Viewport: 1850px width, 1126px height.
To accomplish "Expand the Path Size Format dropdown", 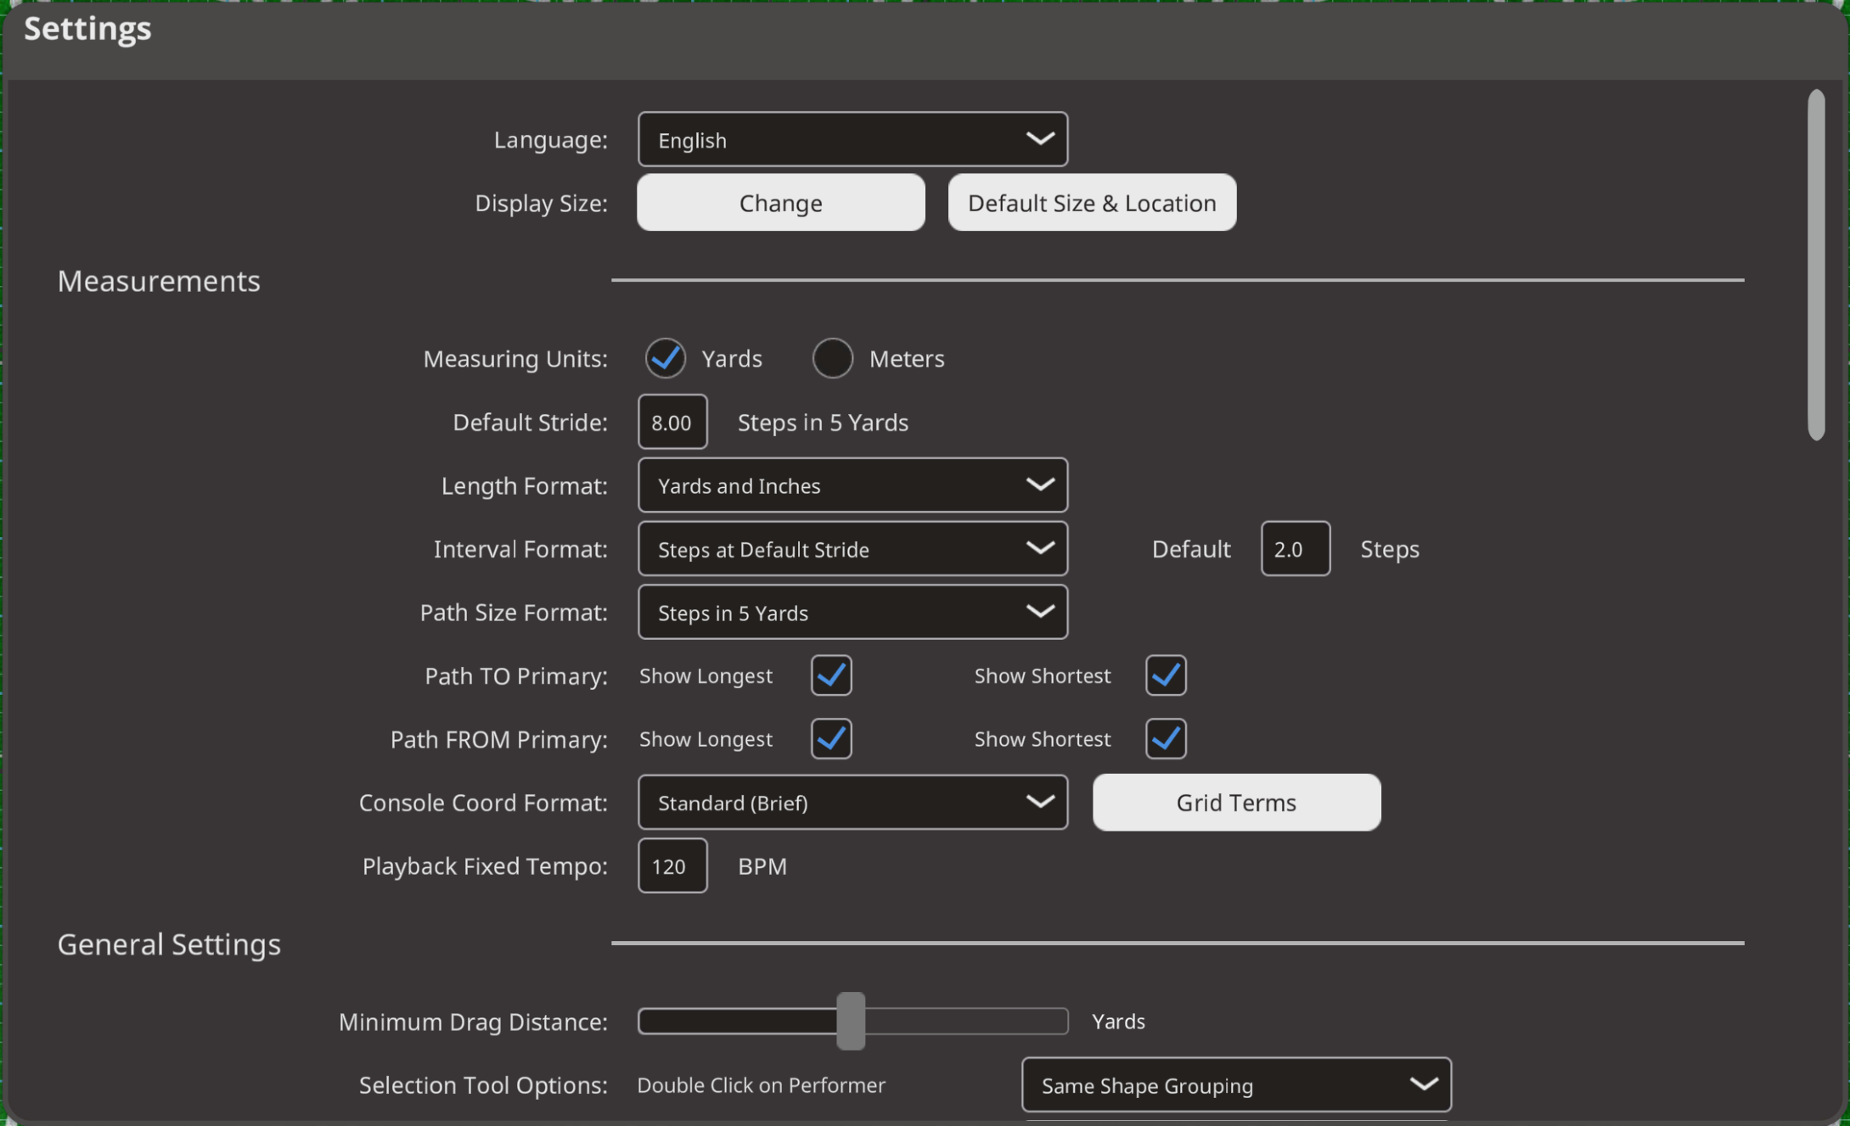I will click(x=852, y=612).
